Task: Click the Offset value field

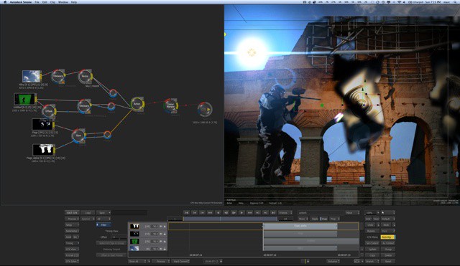Action: 119,237
